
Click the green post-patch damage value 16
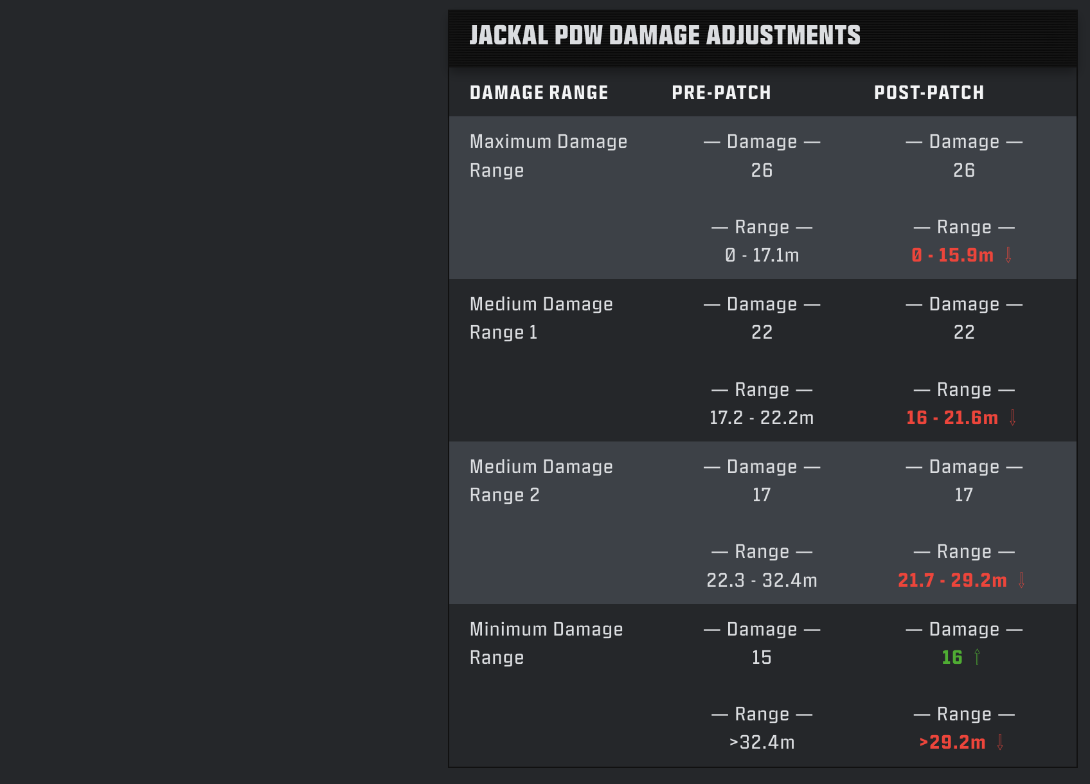click(x=952, y=657)
